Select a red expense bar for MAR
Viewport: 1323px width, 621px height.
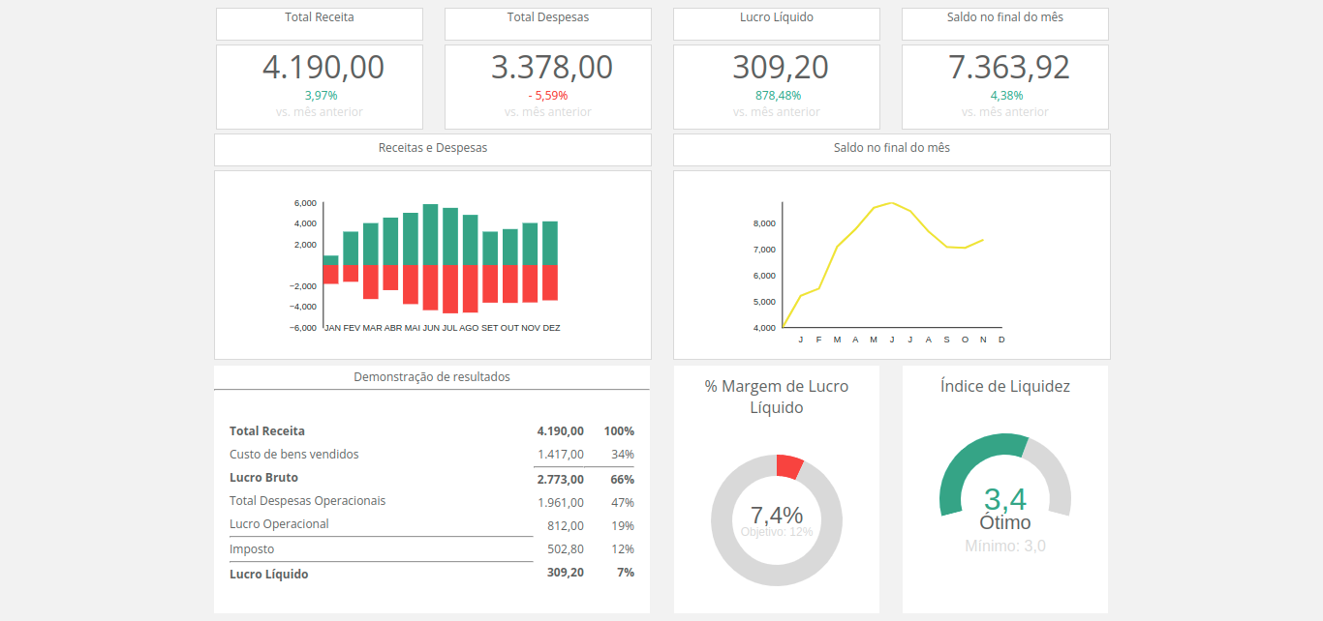(x=373, y=282)
